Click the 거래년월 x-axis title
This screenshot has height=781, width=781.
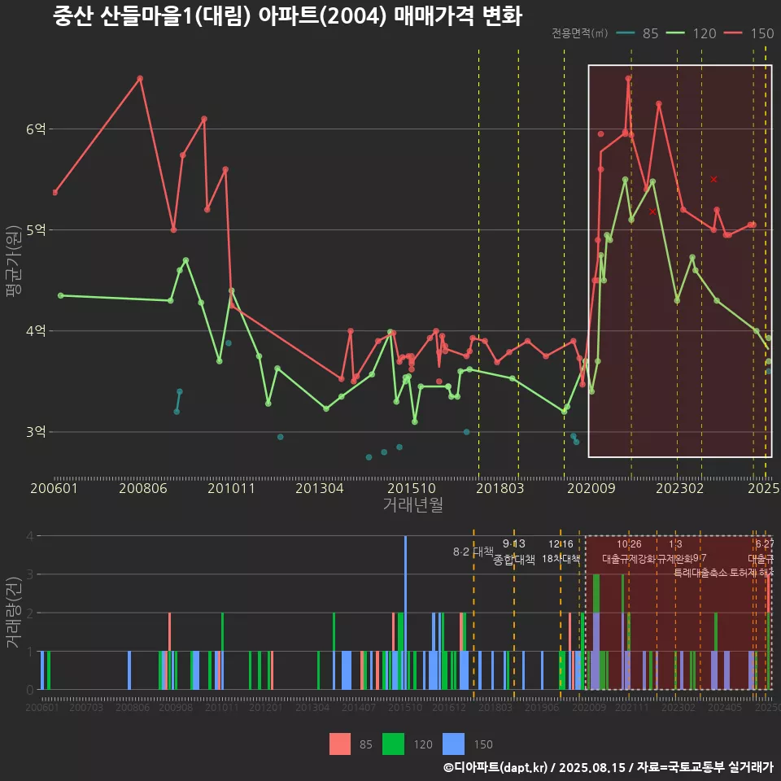click(x=413, y=504)
